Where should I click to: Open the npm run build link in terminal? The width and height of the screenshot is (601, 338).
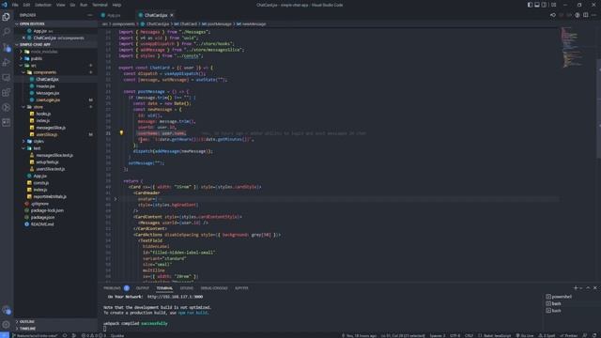click(x=193, y=313)
